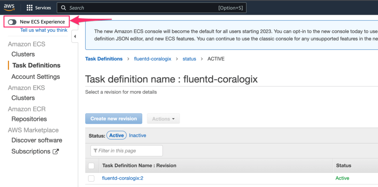This screenshot has width=378, height=187.
Task: Open the AWS logo home link
Action: click(x=9, y=8)
